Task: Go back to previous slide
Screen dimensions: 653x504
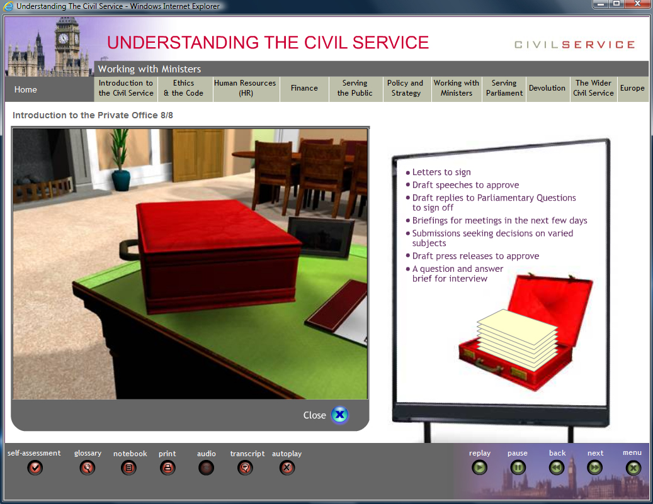Action: click(x=557, y=468)
